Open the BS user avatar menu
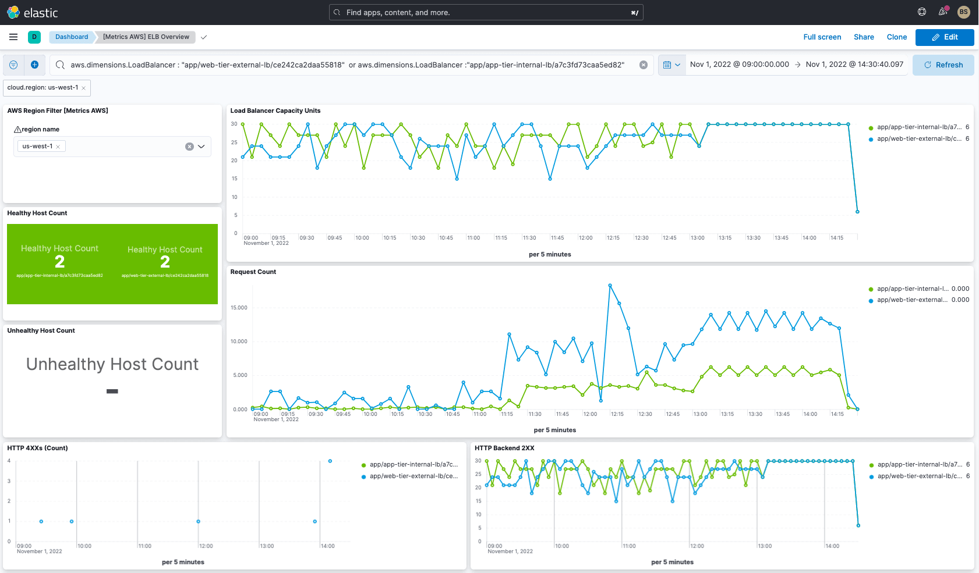Viewport: 979px width, 573px height. [x=963, y=12]
